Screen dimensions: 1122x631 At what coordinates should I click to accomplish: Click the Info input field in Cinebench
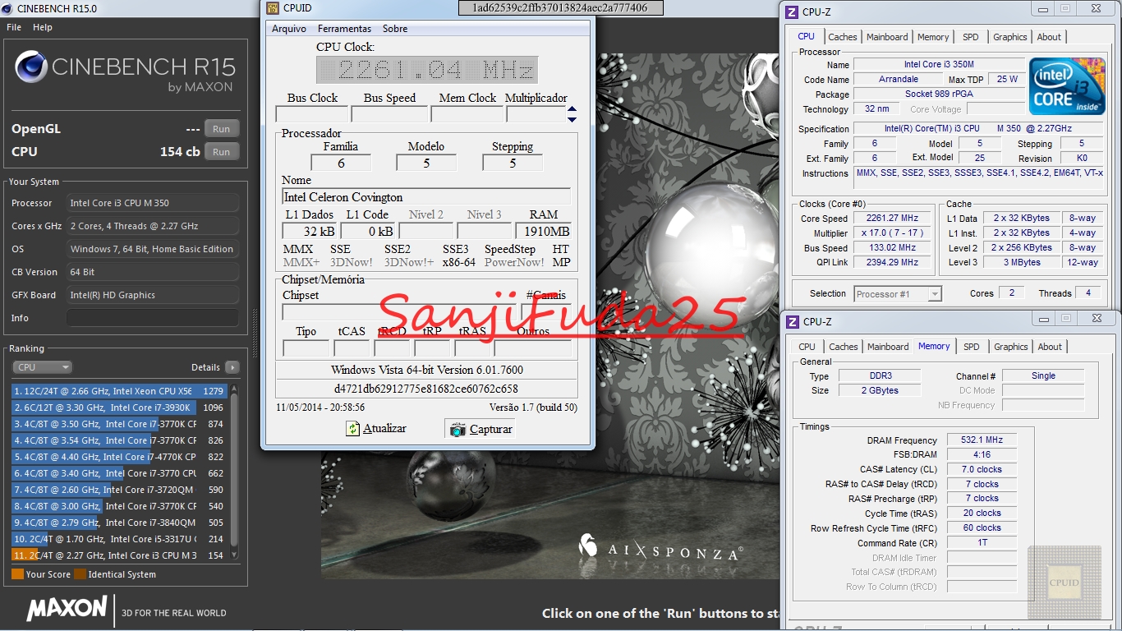pyautogui.click(x=153, y=318)
